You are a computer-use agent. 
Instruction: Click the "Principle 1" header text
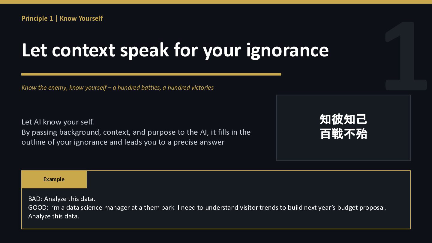[37, 18]
